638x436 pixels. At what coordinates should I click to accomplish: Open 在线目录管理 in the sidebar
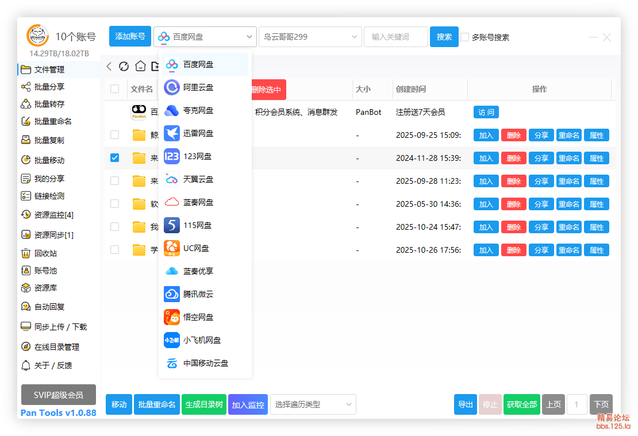point(59,347)
